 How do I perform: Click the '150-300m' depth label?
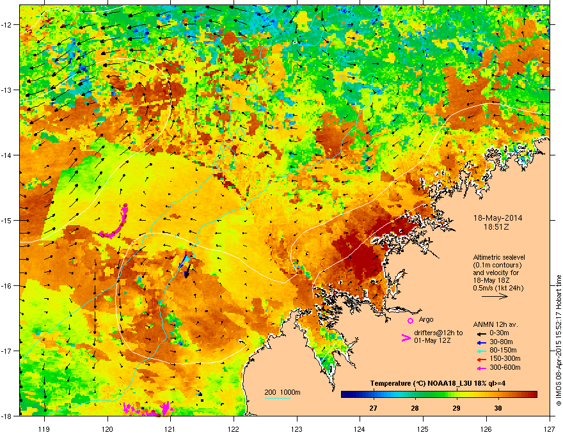tap(505, 358)
